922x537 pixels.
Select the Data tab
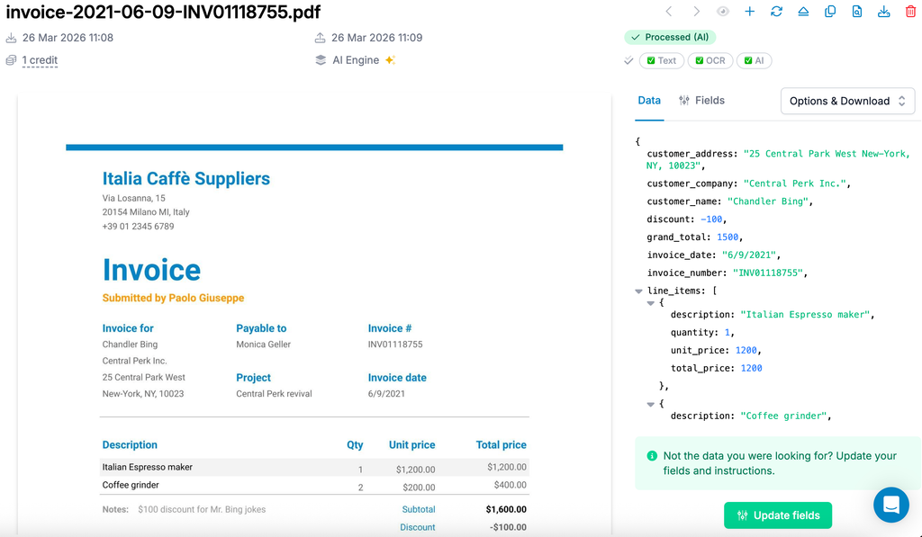[x=649, y=100]
